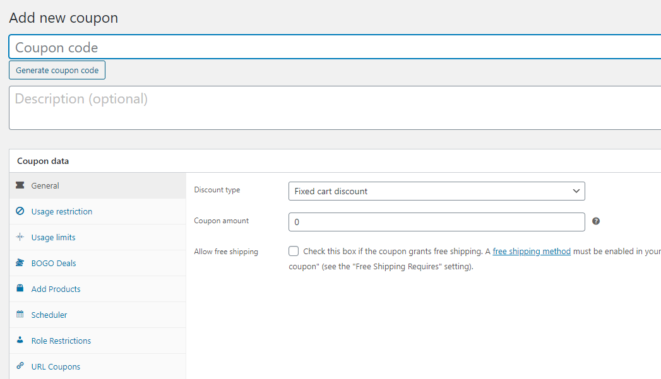This screenshot has width=661, height=379.
Task: Open the Discount type dropdown
Action: 436,191
